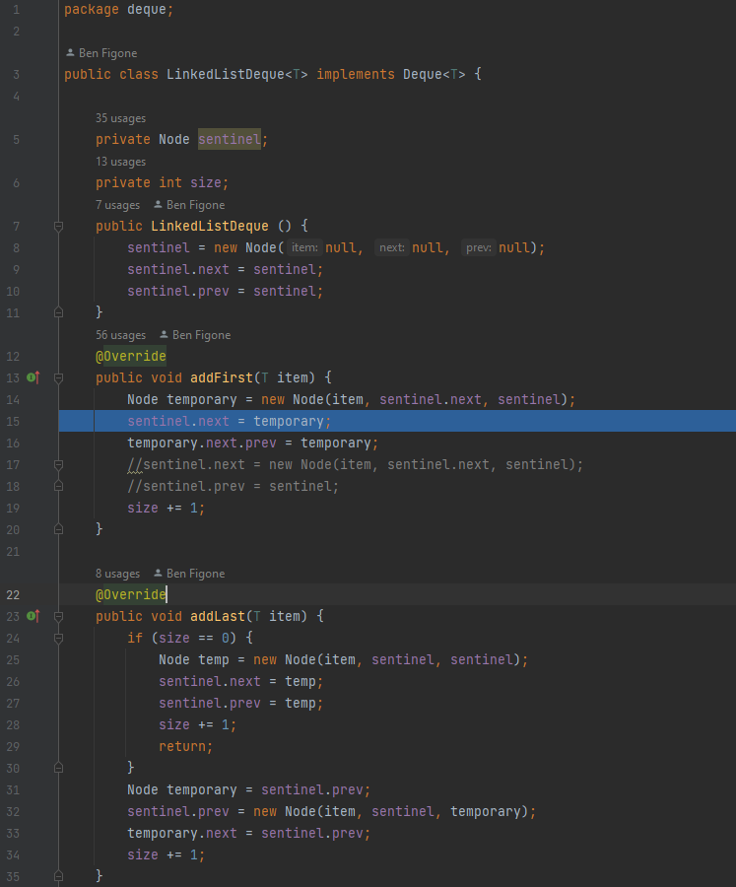The image size is (736, 887).
Task: Click the implements-method gutter icon beside addLast
Action: [33, 616]
